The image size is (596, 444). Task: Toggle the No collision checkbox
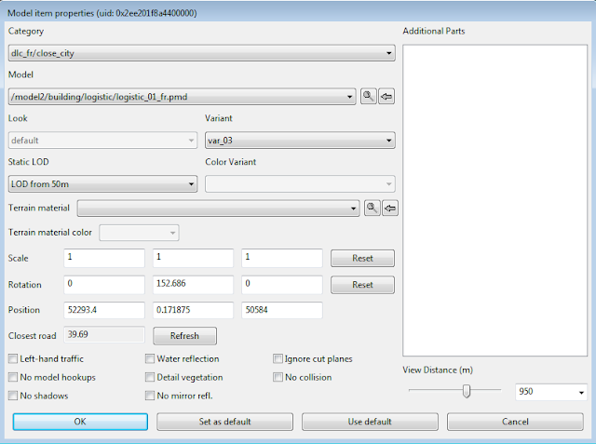(x=278, y=377)
